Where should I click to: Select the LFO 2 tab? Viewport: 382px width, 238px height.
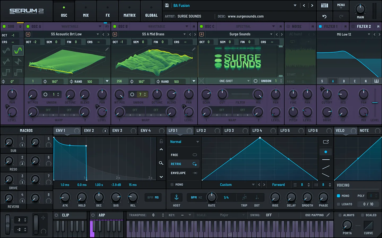[208, 131]
